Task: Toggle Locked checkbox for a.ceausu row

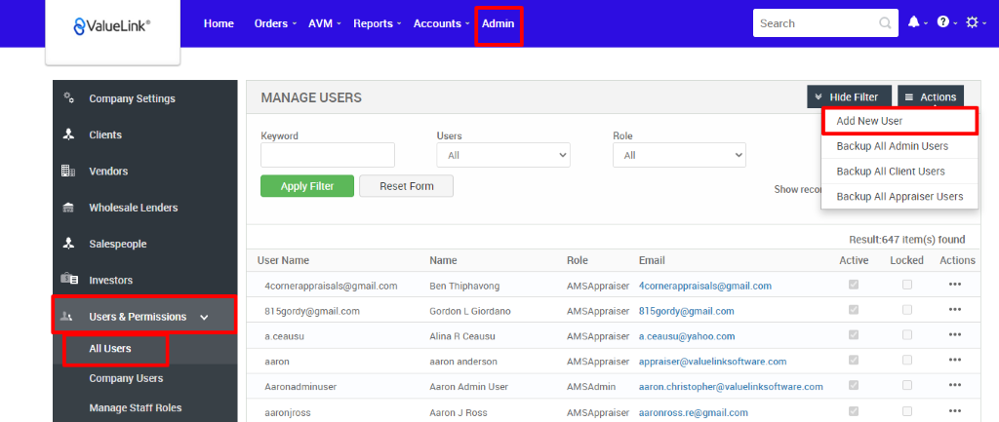Action: (907, 336)
